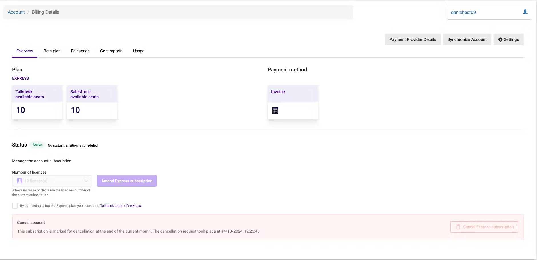Click the user profile icon beside danieltest09
The width and height of the screenshot is (537, 260).
click(x=525, y=12)
